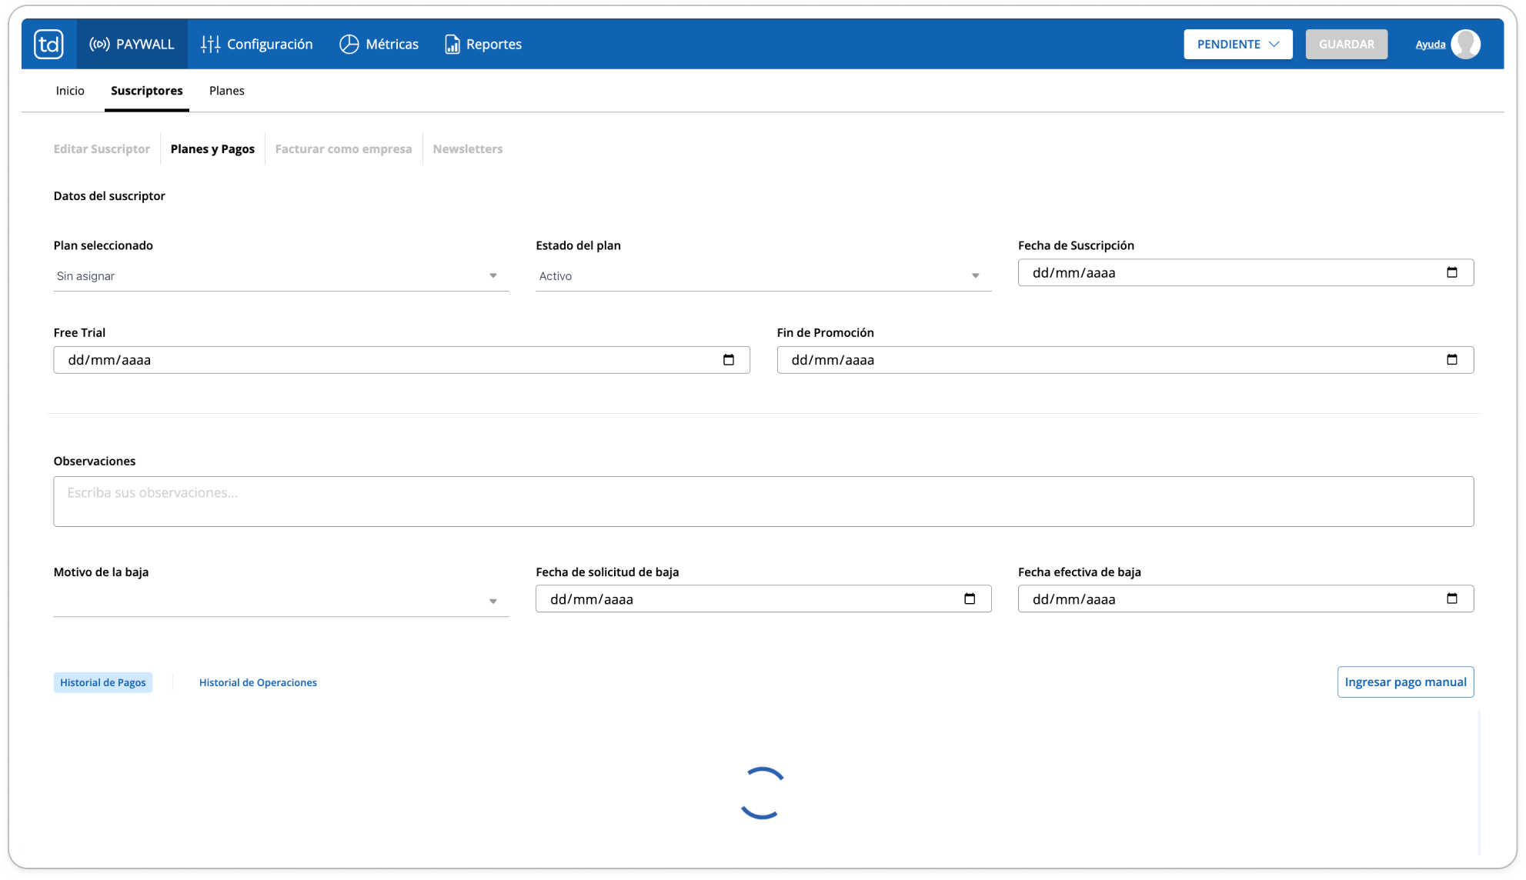1526x880 pixels.
Task: Open the Fecha de solicitud de baja calendar
Action: tap(970, 599)
